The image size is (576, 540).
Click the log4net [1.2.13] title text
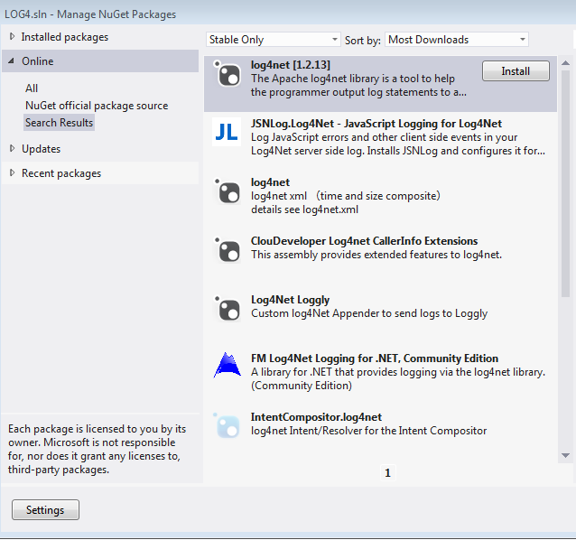click(291, 65)
